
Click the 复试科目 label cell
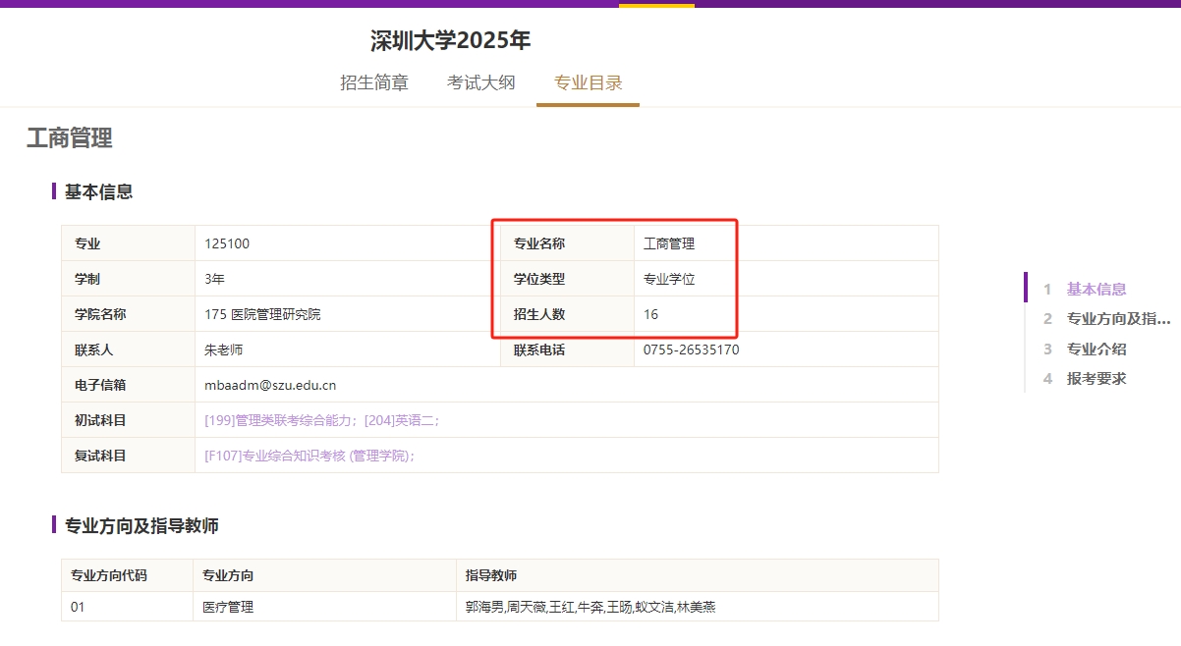pyautogui.click(x=129, y=456)
